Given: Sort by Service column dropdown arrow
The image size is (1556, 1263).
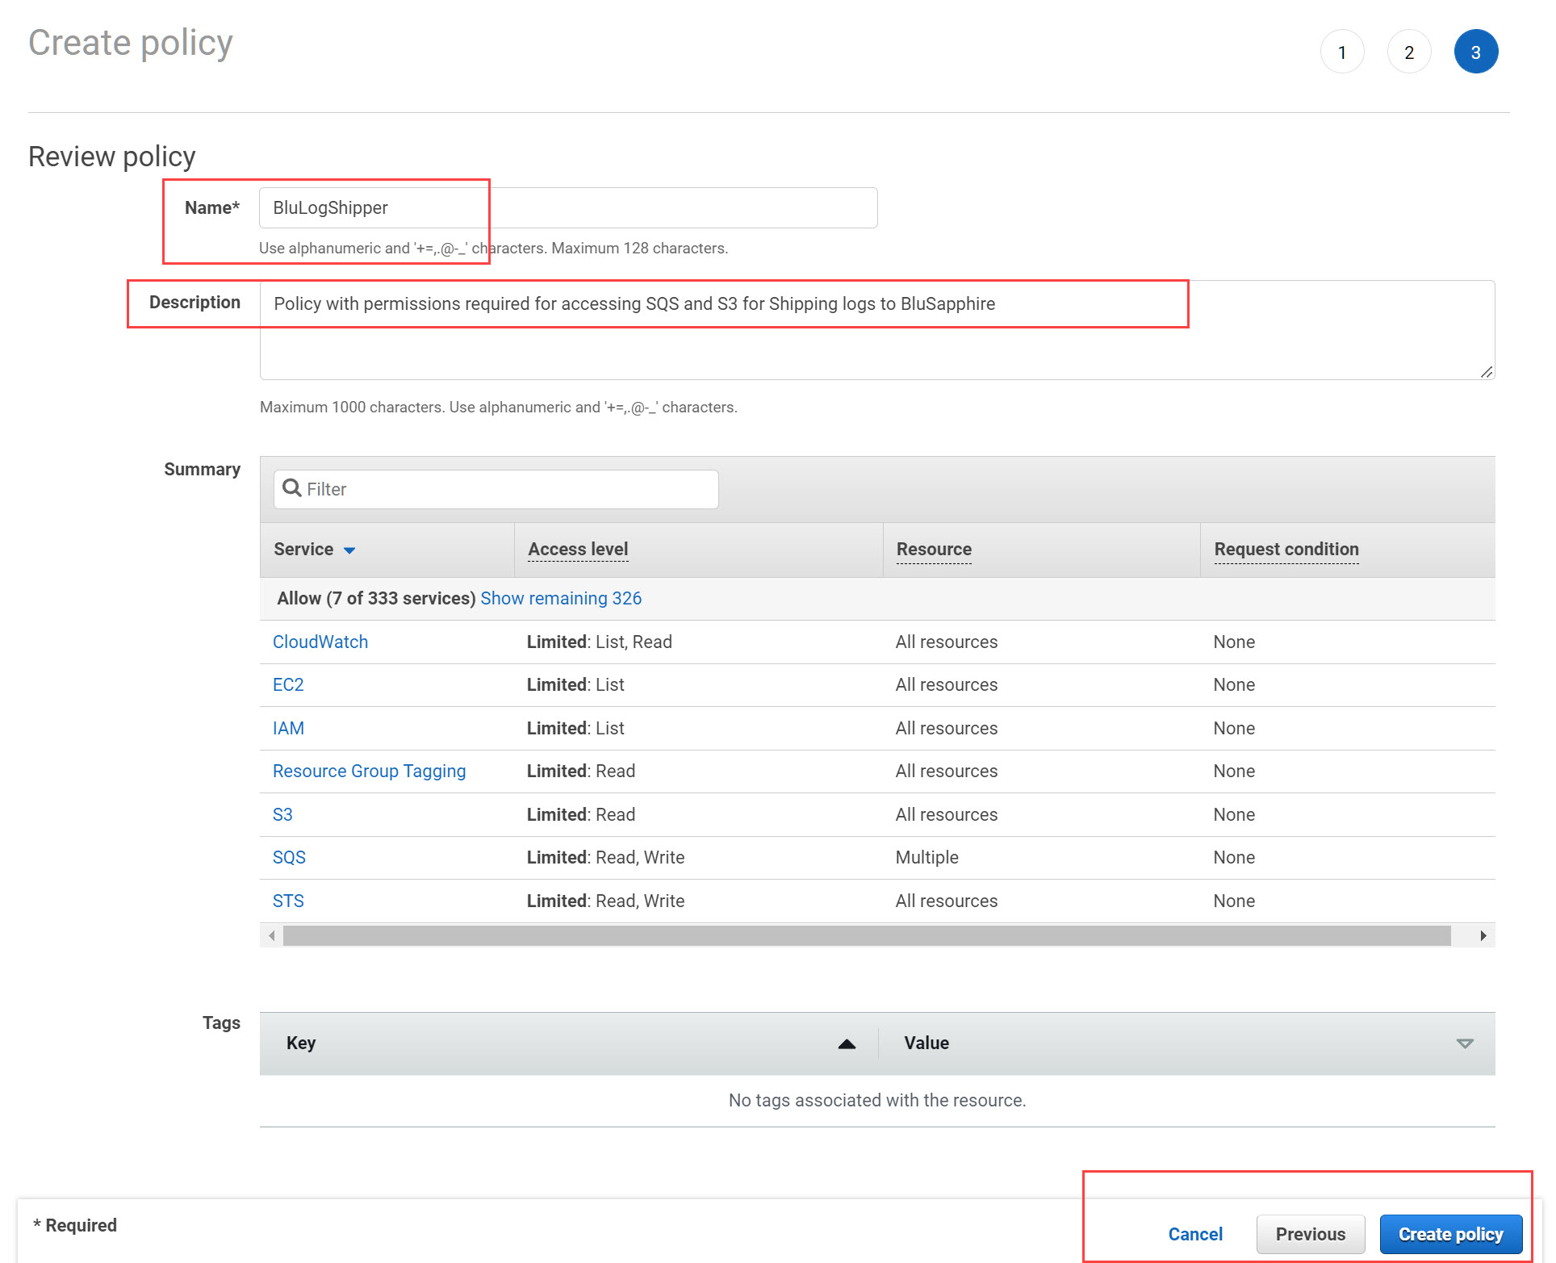Looking at the screenshot, I should coord(349,550).
